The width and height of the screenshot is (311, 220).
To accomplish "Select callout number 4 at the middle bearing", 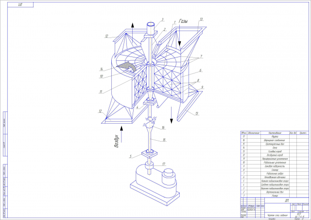I will coord(137,107).
